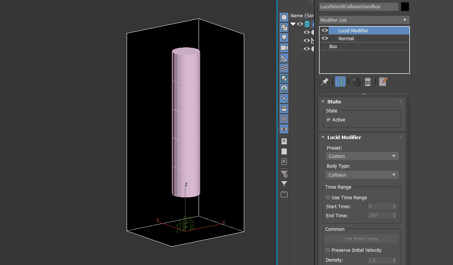Select Box in the modifier stack

click(333, 47)
